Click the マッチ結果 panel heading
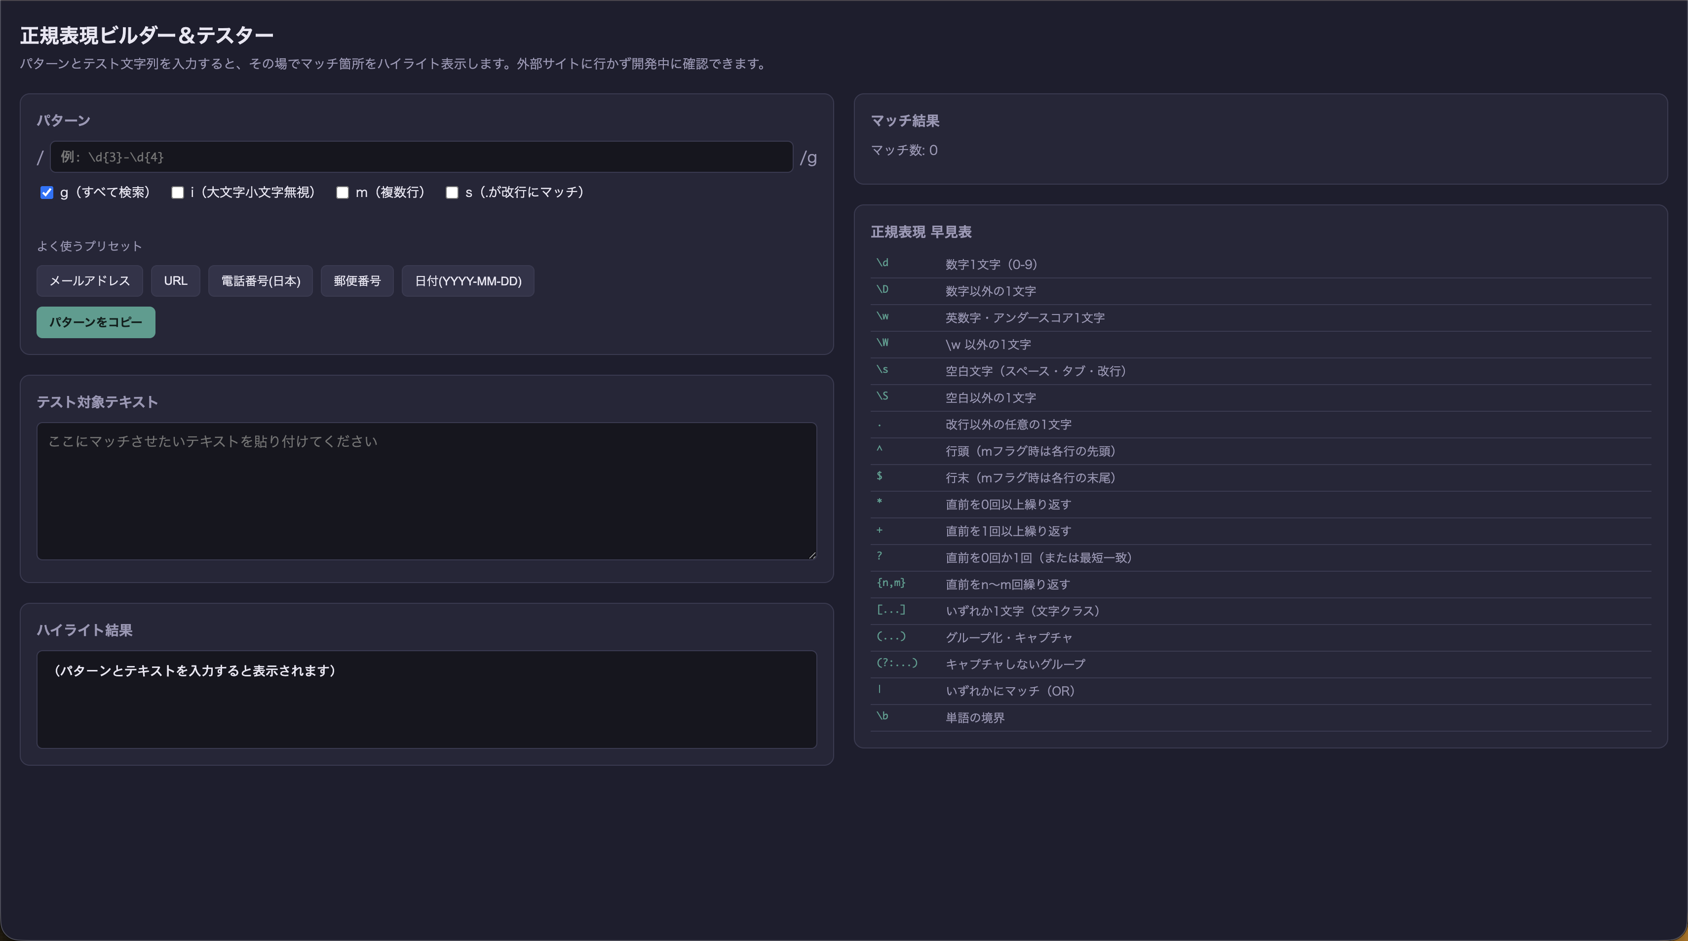Image resolution: width=1688 pixels, height=941 pixels. (905, 121)
